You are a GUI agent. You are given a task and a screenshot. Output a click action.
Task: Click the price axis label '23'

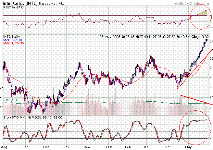coord(211,77)
